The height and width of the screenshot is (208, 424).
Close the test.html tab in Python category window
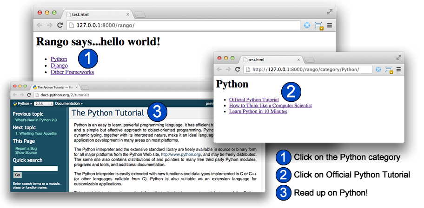[298, 60]
